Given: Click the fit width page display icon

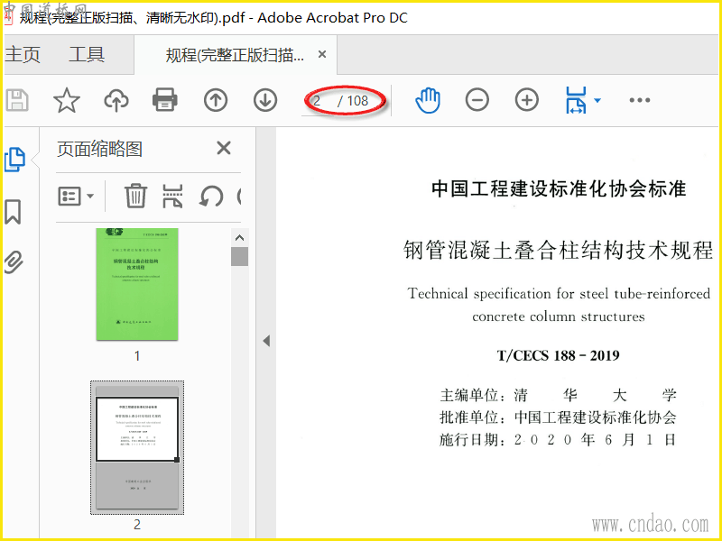Looking at the screenshot, I should coord(576,100).
